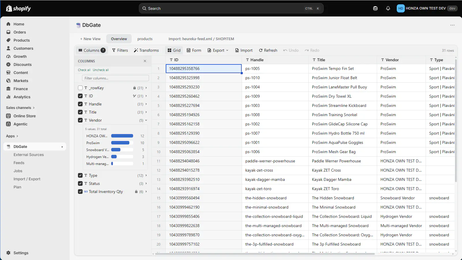Click the Growth icon in the sidebar

8,56
